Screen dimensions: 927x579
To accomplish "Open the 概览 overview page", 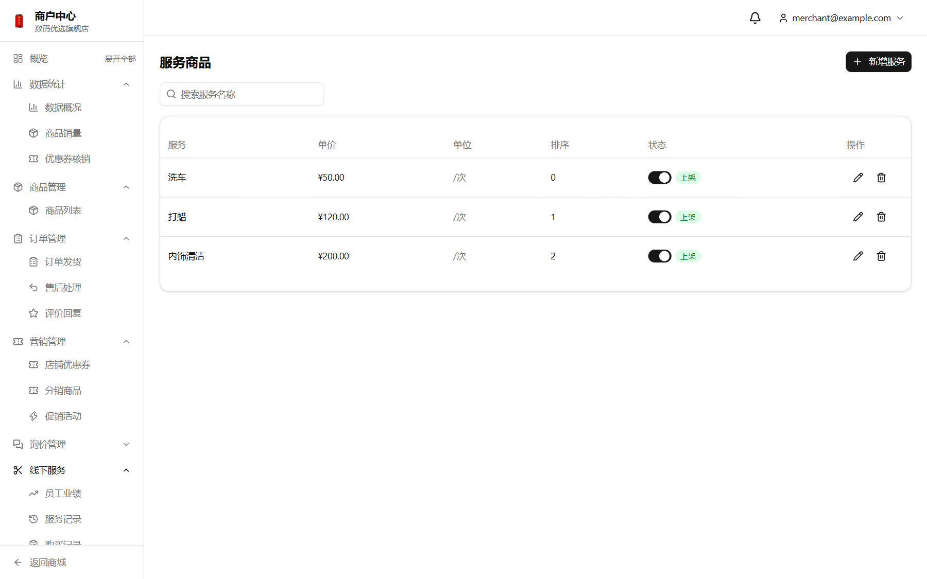I will point(39,59).
